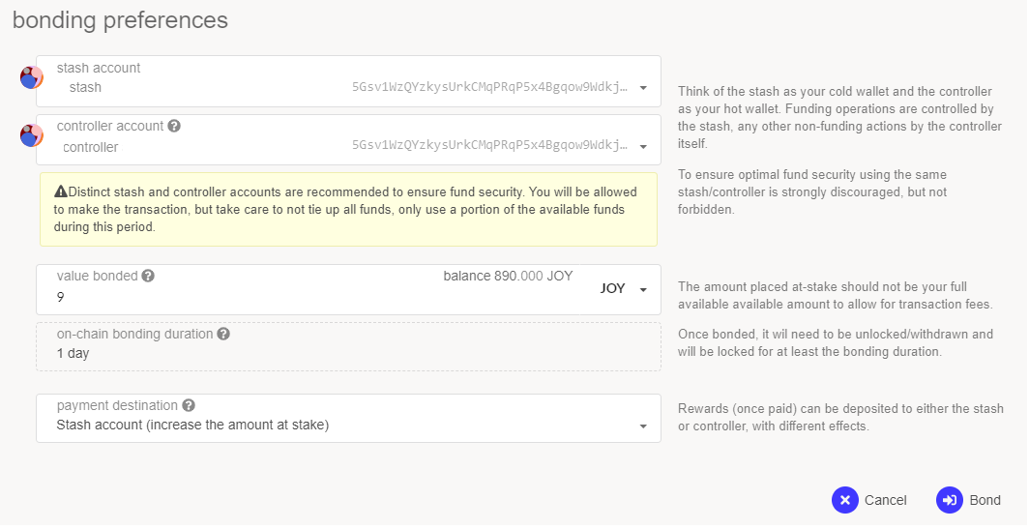1029x529 pixels.
Task: Click the help icon beside value bonded
Action: click(x=148, y=276)
